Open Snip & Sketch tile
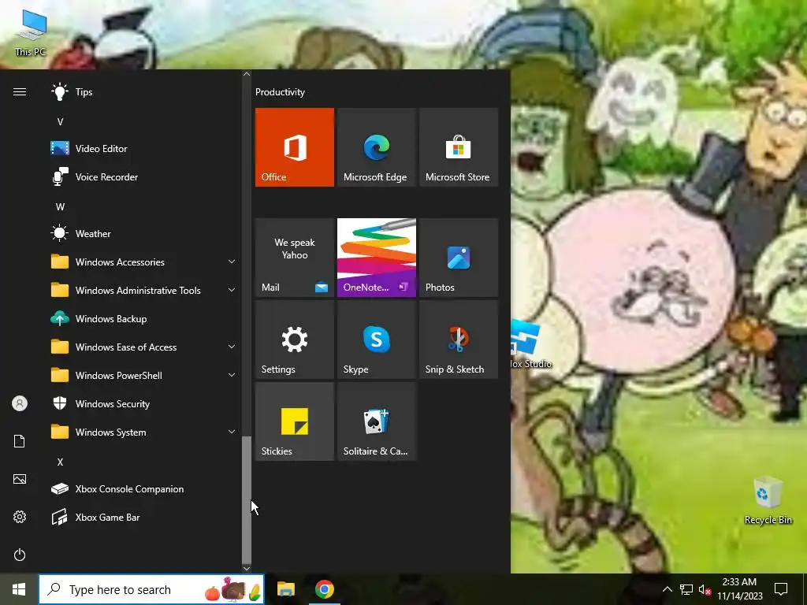This screenshot has height=605, width=807. pyautogui.click(x=459, y=340)
